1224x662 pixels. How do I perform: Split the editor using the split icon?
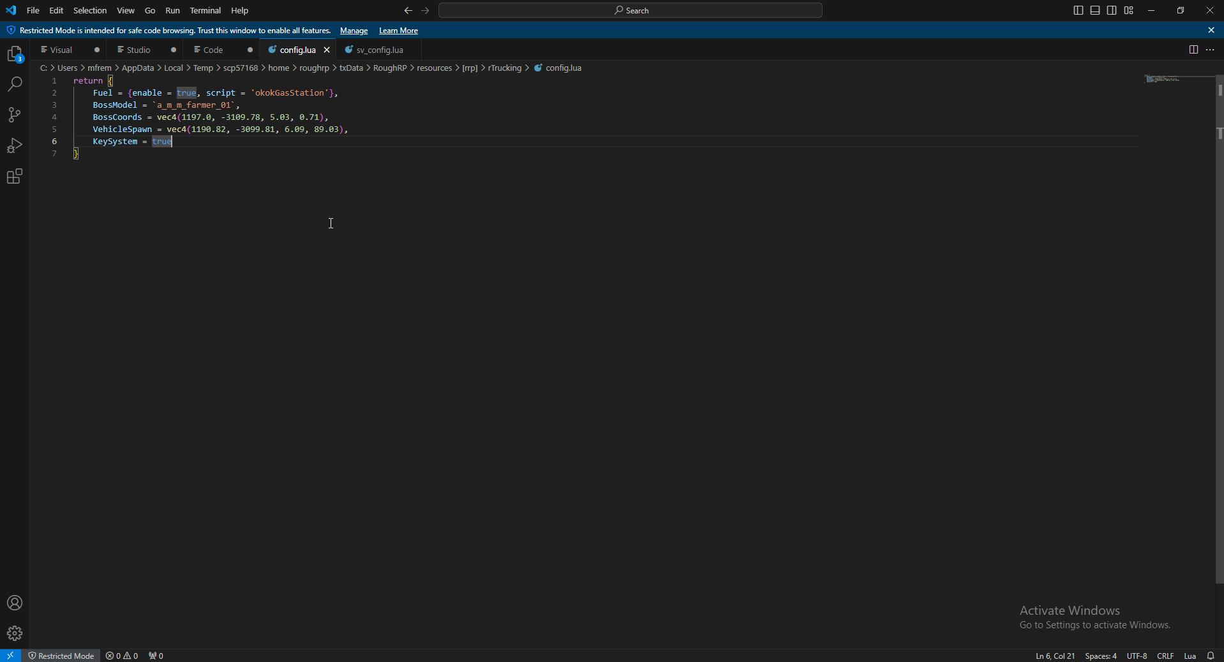click(1193, 49)
